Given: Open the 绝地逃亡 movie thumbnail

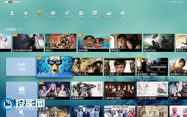Looking at the screenshot, I should tap(126, 43).
